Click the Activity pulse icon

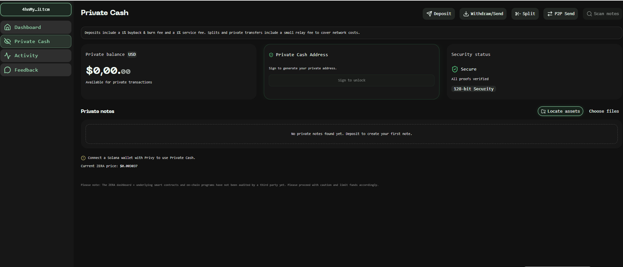7,55
